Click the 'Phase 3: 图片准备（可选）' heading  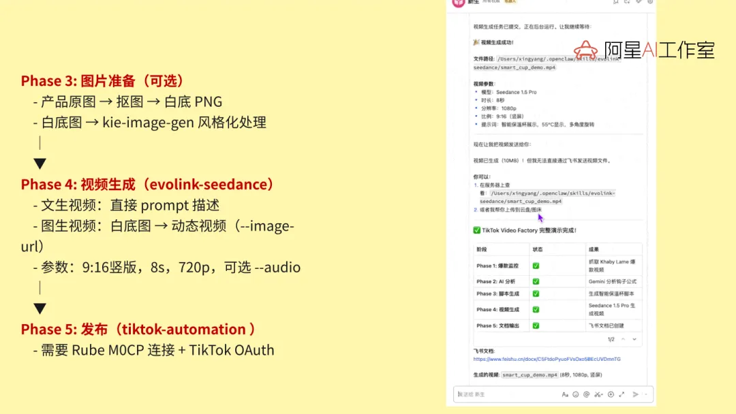tap(104, 80)
